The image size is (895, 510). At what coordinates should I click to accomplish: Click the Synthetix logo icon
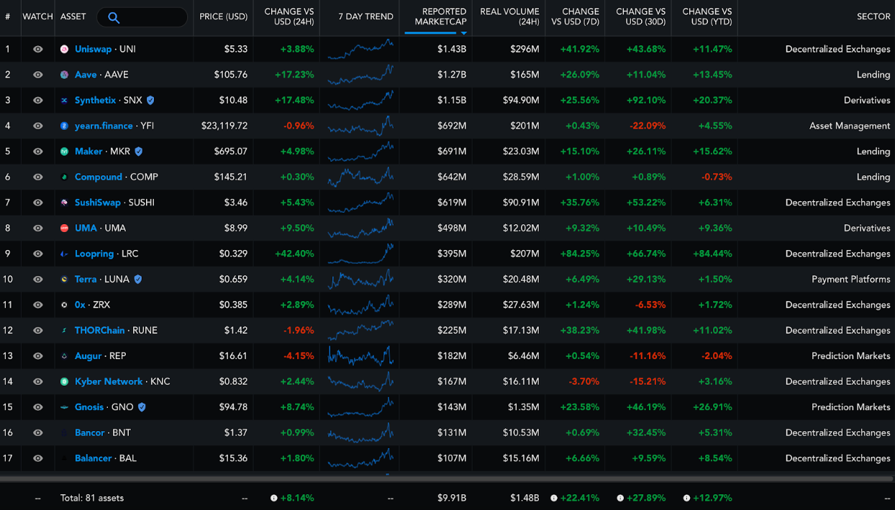coord(64,101)
